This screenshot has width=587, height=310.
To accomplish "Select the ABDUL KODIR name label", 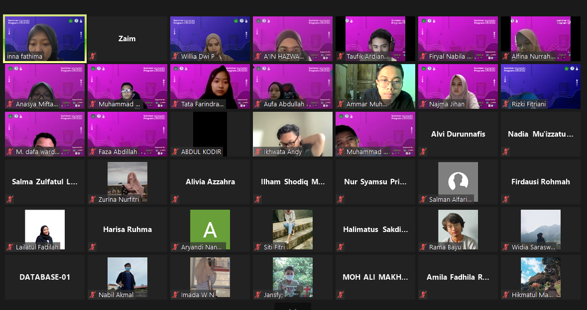I will click(201, 152).
